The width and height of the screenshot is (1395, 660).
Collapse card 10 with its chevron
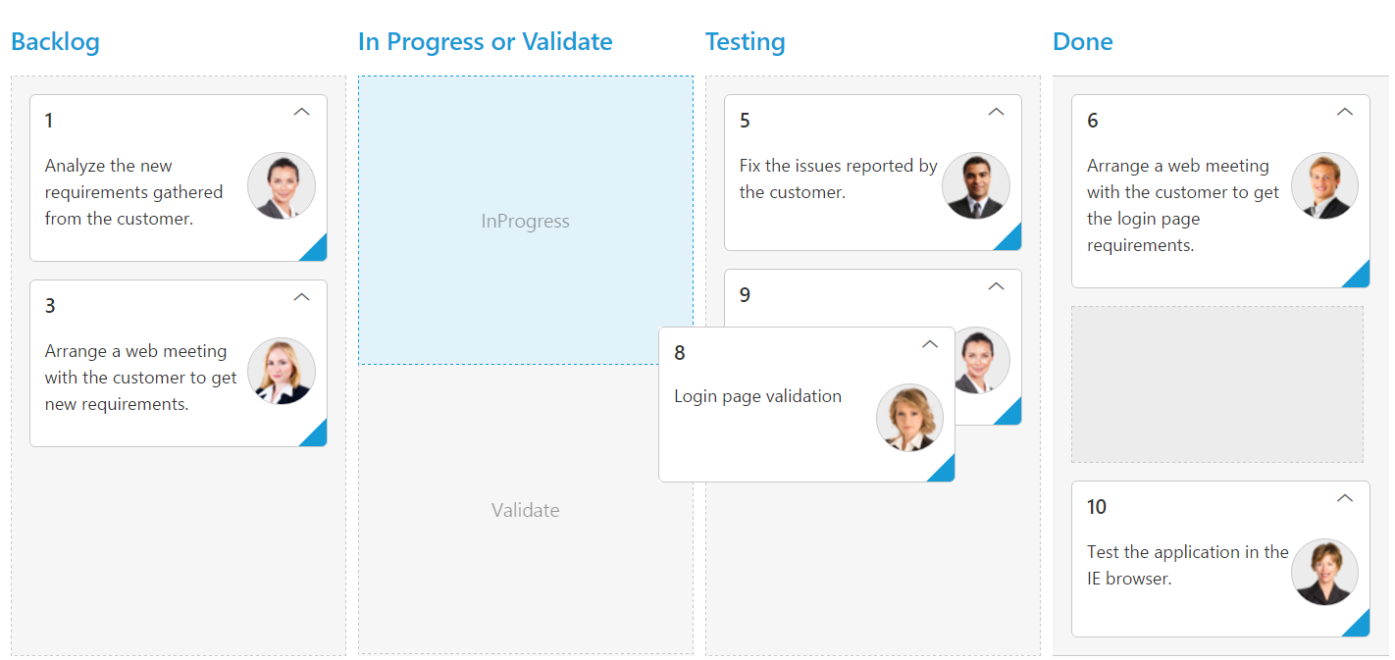tap(1345, 498)
